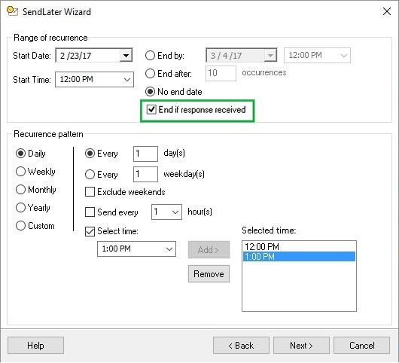Click the weekday(s) interval field
The width and height of the screenshot is (399, 363).
(x=145, y=175)
